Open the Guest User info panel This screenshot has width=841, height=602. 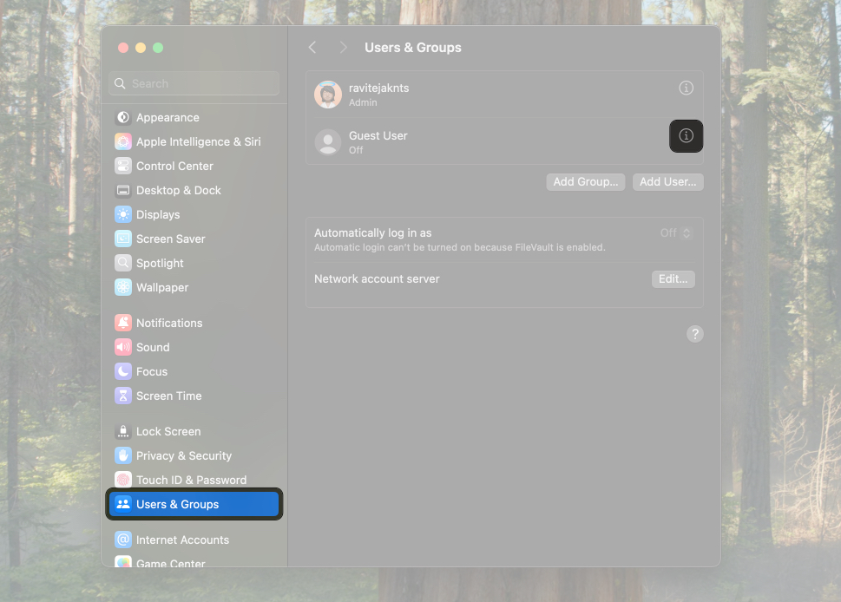[686, 136]
